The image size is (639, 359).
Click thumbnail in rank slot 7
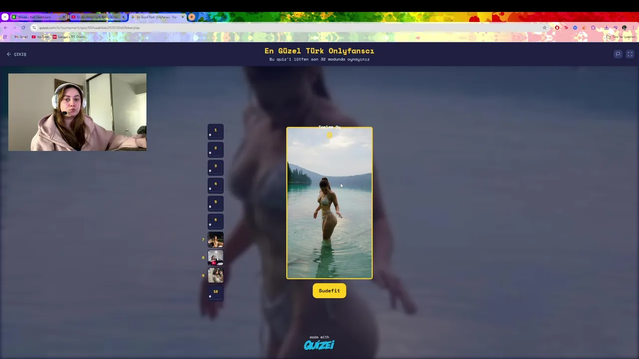[216, 239]
